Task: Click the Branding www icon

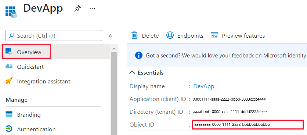Action: (x=9, y=114)
